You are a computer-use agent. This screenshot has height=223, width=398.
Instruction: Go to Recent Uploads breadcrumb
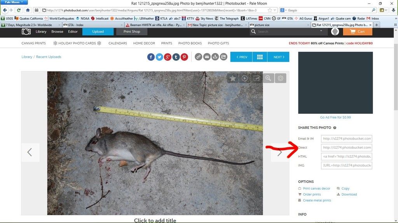coord(49,57)
